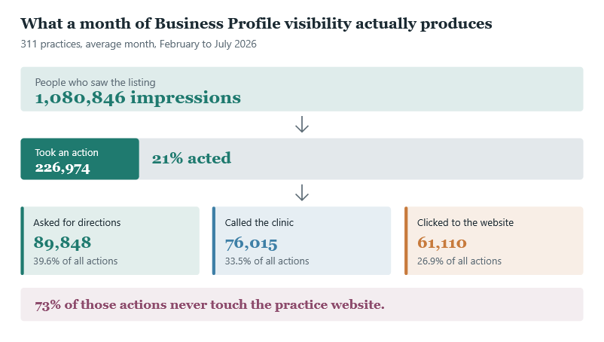Select the '26.9% of all actions' text

(x=459, y=261)
